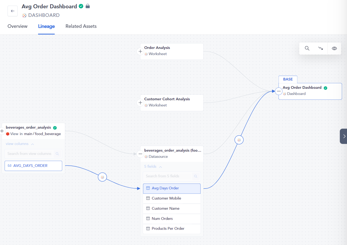Image resolution: width=347 pixels, height=245 pixels.
Task: Collapse the view columns section
Action: (33, 144)
